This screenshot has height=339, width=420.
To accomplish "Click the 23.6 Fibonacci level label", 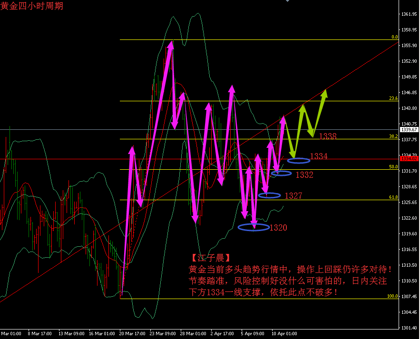I will coord(393,98).
